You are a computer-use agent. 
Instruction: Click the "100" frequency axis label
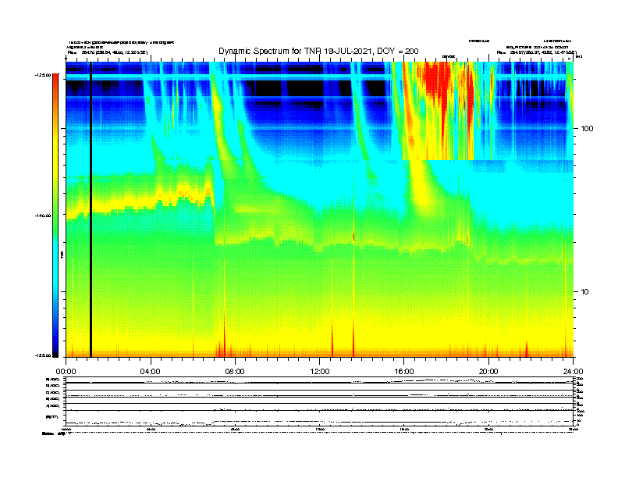point(587,129)
